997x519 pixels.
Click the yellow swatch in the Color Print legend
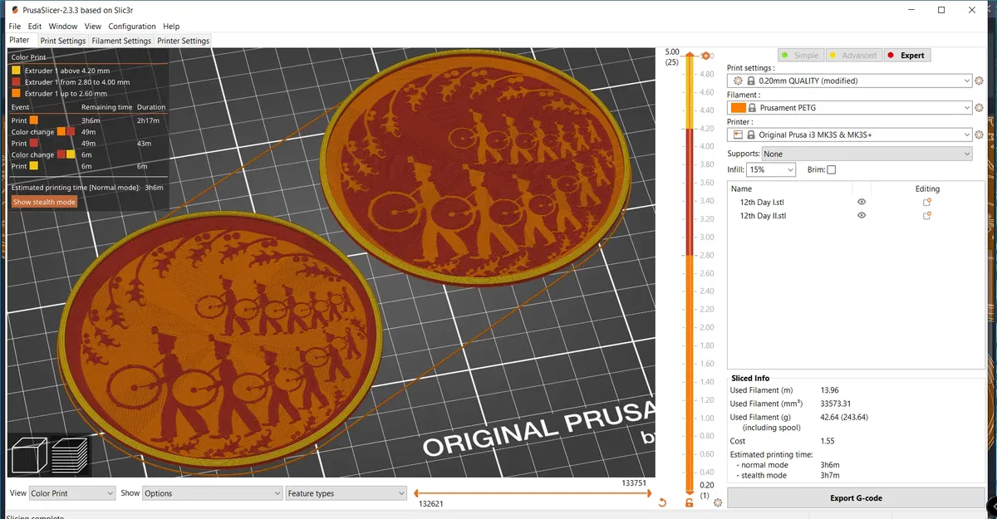16,71
